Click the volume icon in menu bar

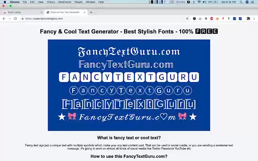click(x=204, y=2)
